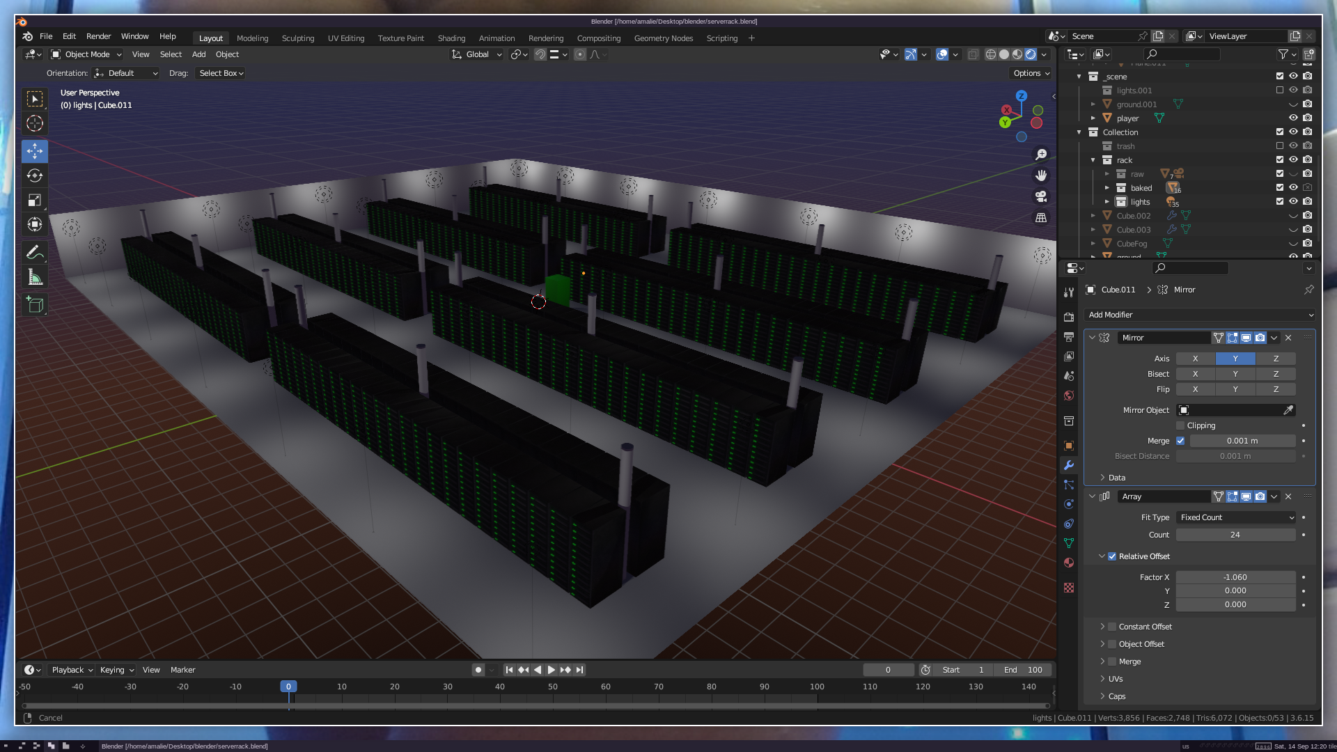Open the Fit Type dropdown
This screenshot has width=1337, height=752.
pyautogui.click(x=1235, y=517)
